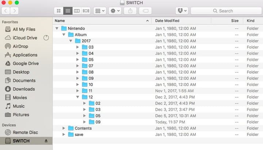Switch to icon view in toolbar
This screenshot has width=263, height=150.
pyautogui.click(x=58, y=11)
